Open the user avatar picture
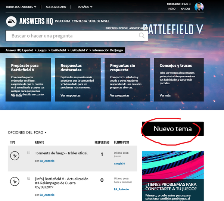 tap(199, 7)
